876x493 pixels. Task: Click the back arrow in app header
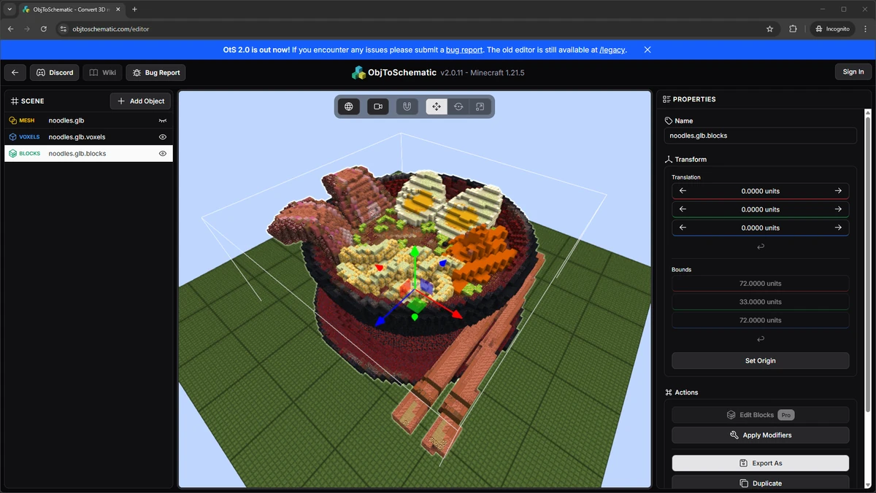tap(15, 72)
